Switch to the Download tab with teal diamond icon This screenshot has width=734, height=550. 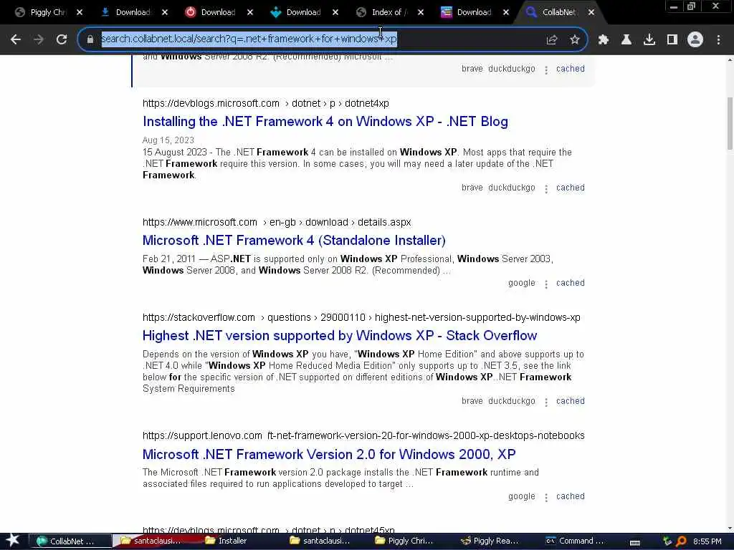click(x=296, y=12)
